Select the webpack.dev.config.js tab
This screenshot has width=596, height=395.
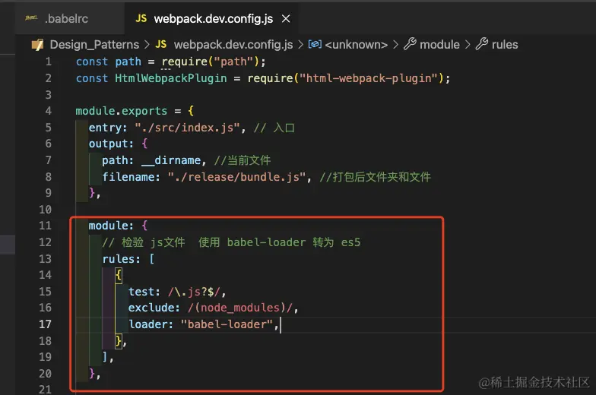213,18
